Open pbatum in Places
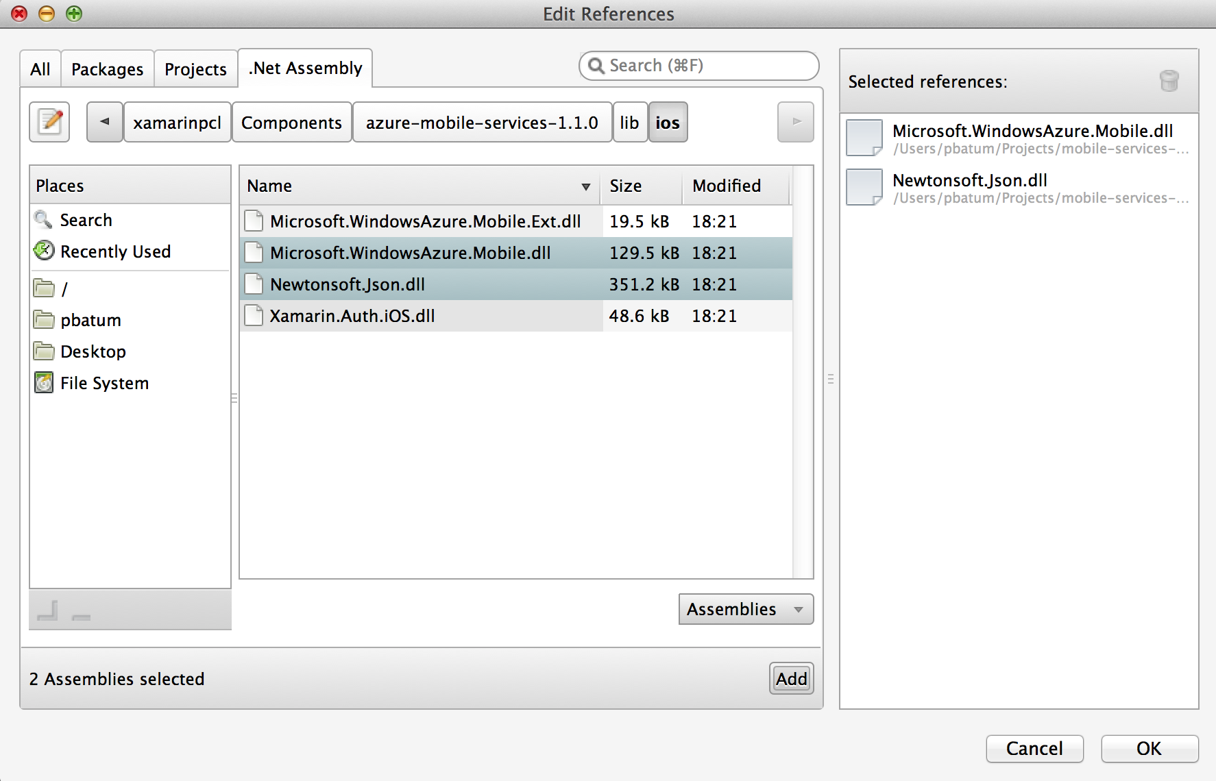 point(90,320)
